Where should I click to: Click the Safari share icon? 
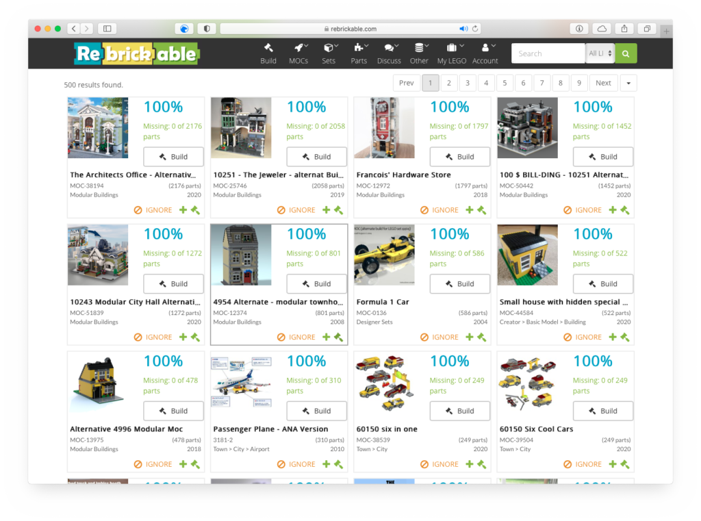tap(624, 29)
